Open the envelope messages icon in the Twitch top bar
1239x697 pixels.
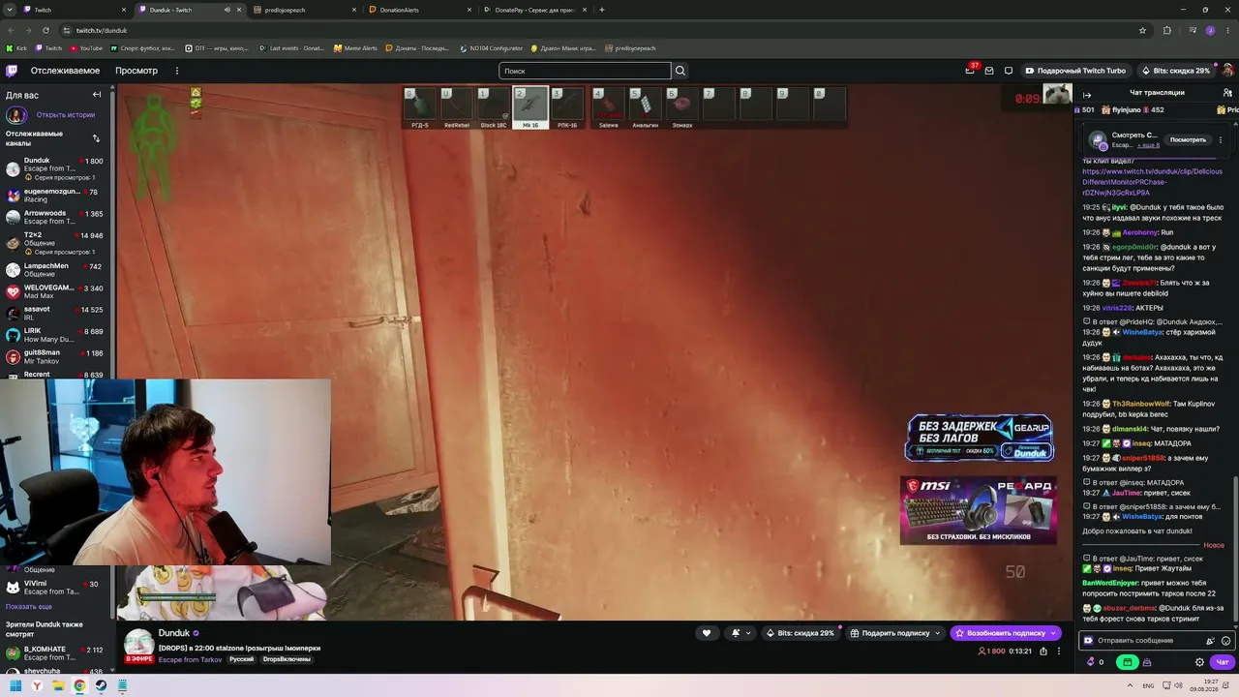click(989, 71)
